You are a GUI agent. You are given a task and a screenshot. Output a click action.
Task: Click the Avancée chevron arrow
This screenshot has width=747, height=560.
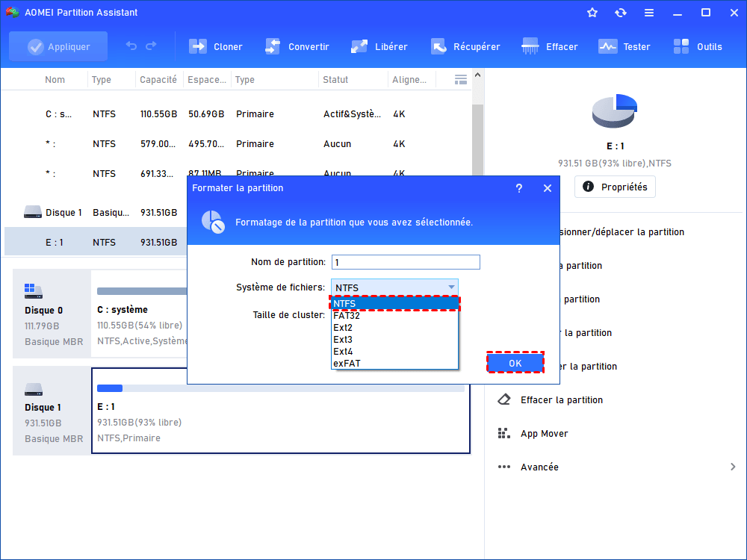733,467
